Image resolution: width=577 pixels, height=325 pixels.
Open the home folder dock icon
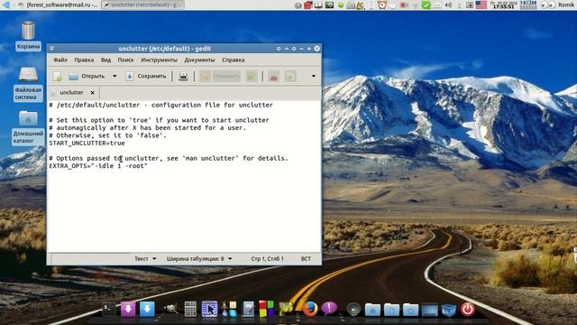coord(372,310)
